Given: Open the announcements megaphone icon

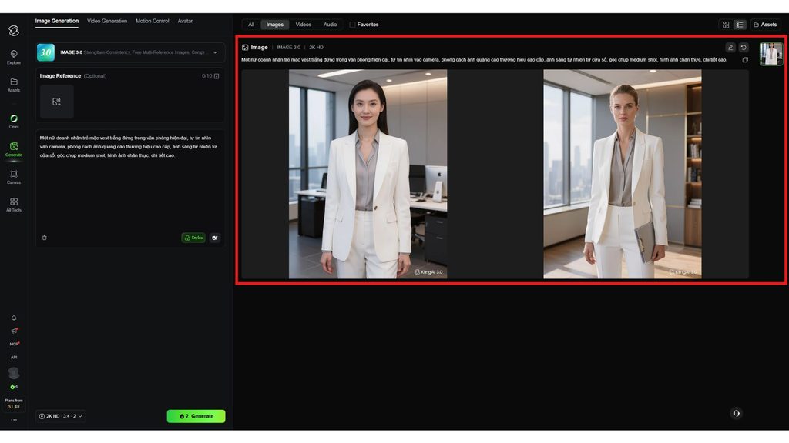Looking at the screenshot, I should pyautogui.click(x=14, y=331).
